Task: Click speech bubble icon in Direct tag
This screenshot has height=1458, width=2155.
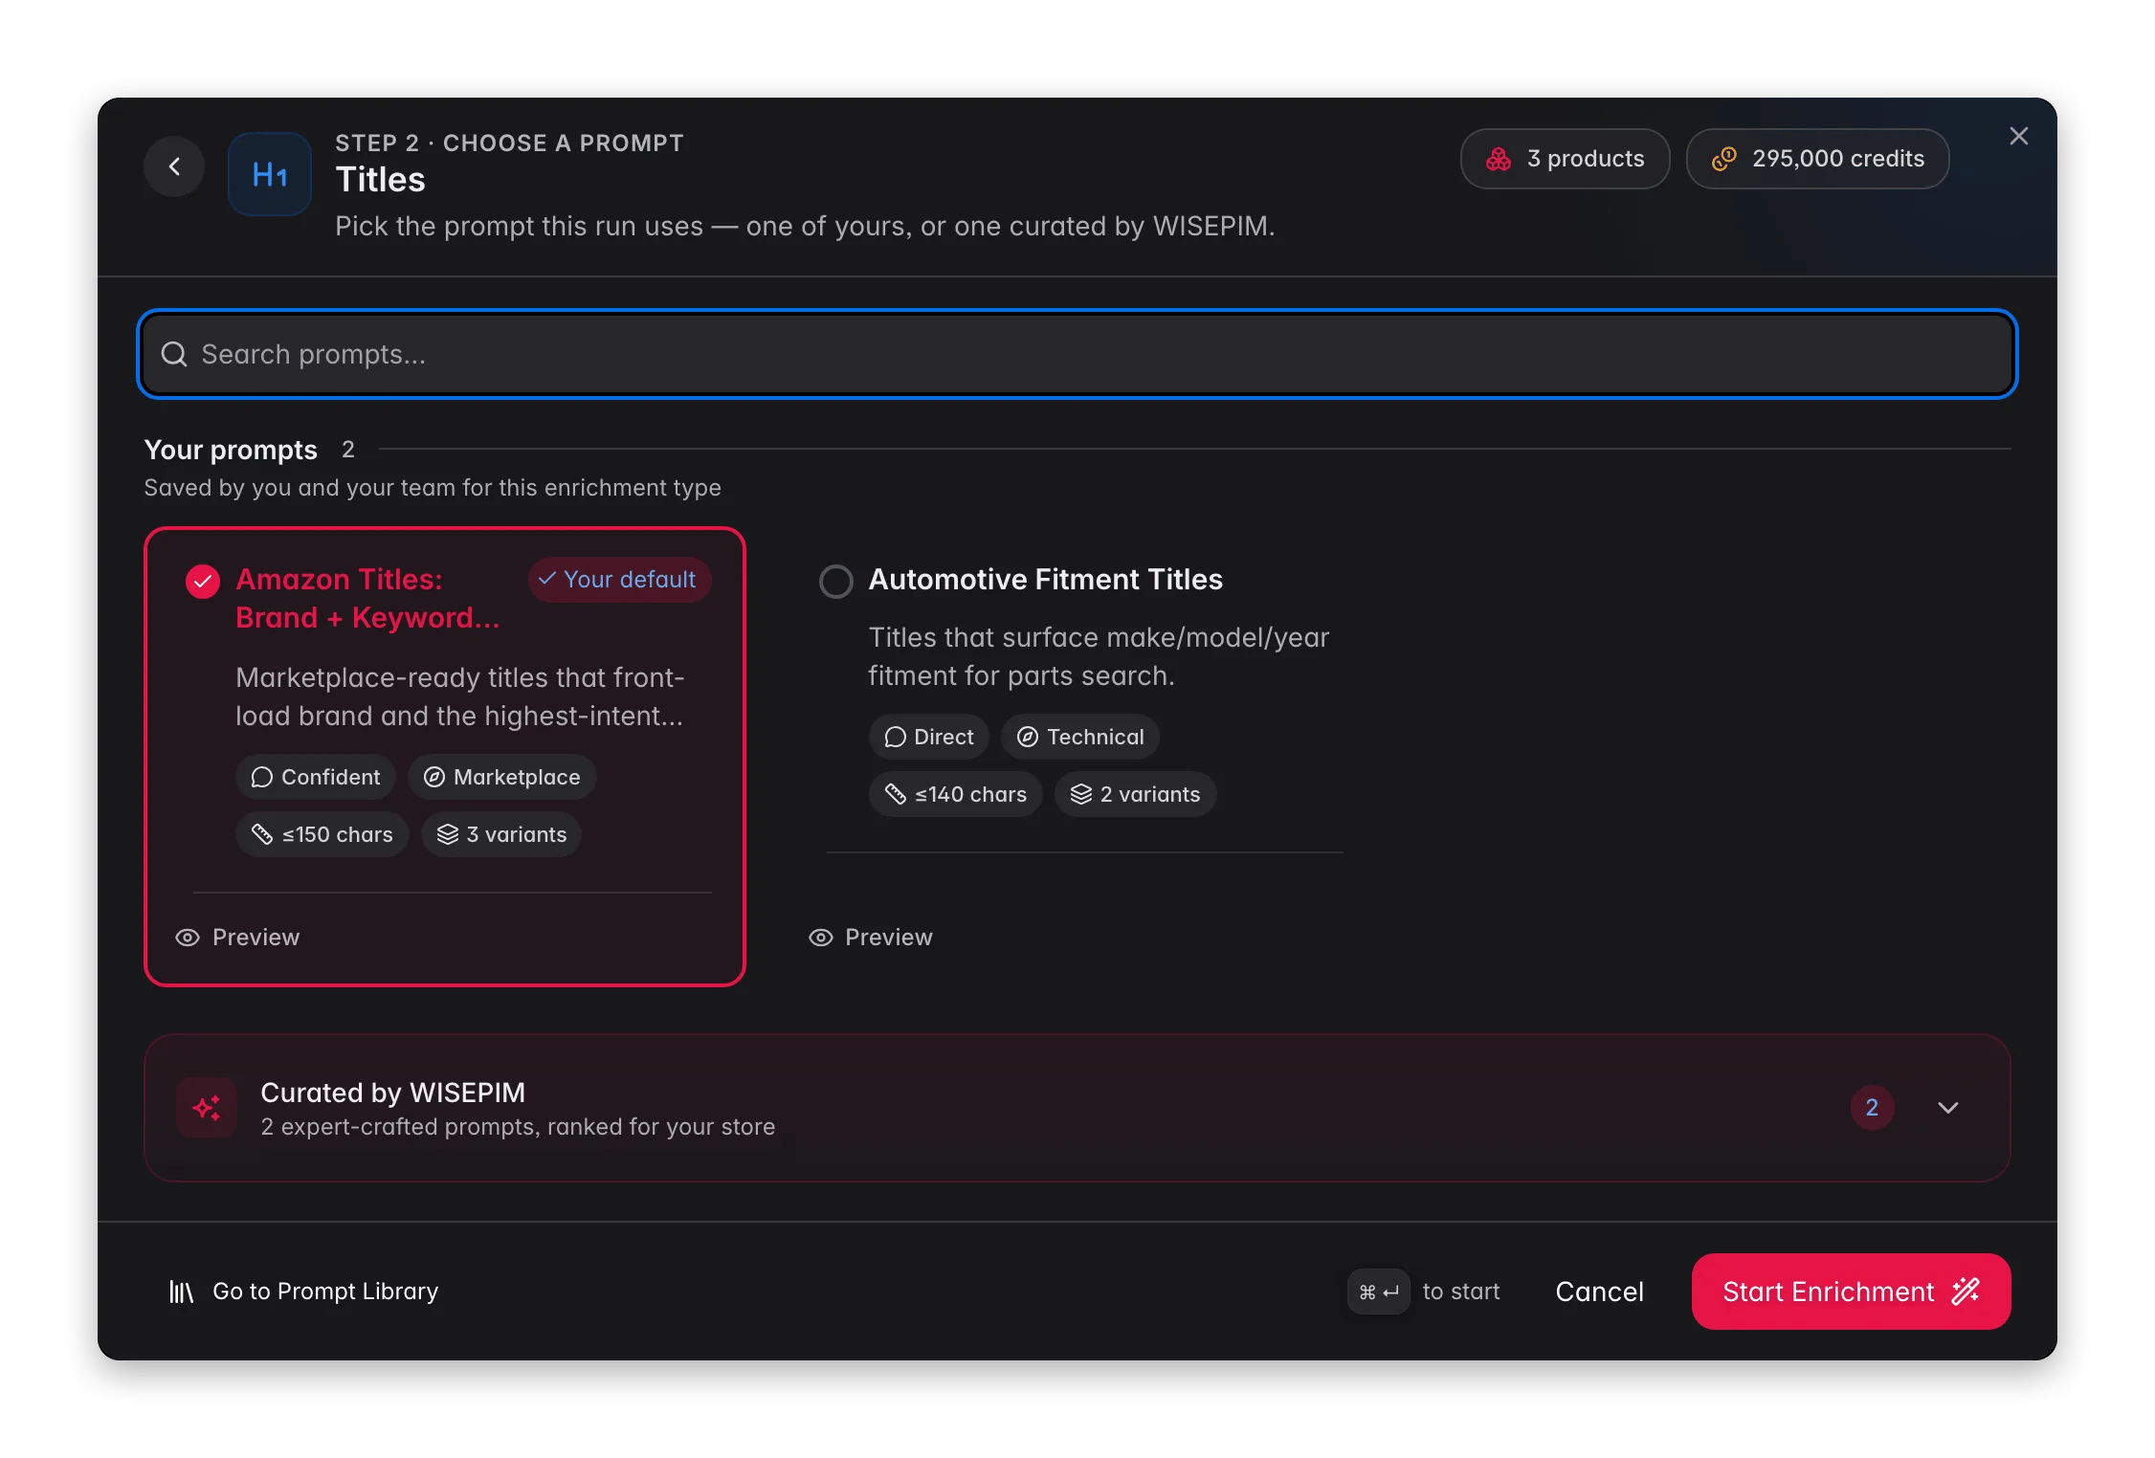Action: [x=896, y=737]
